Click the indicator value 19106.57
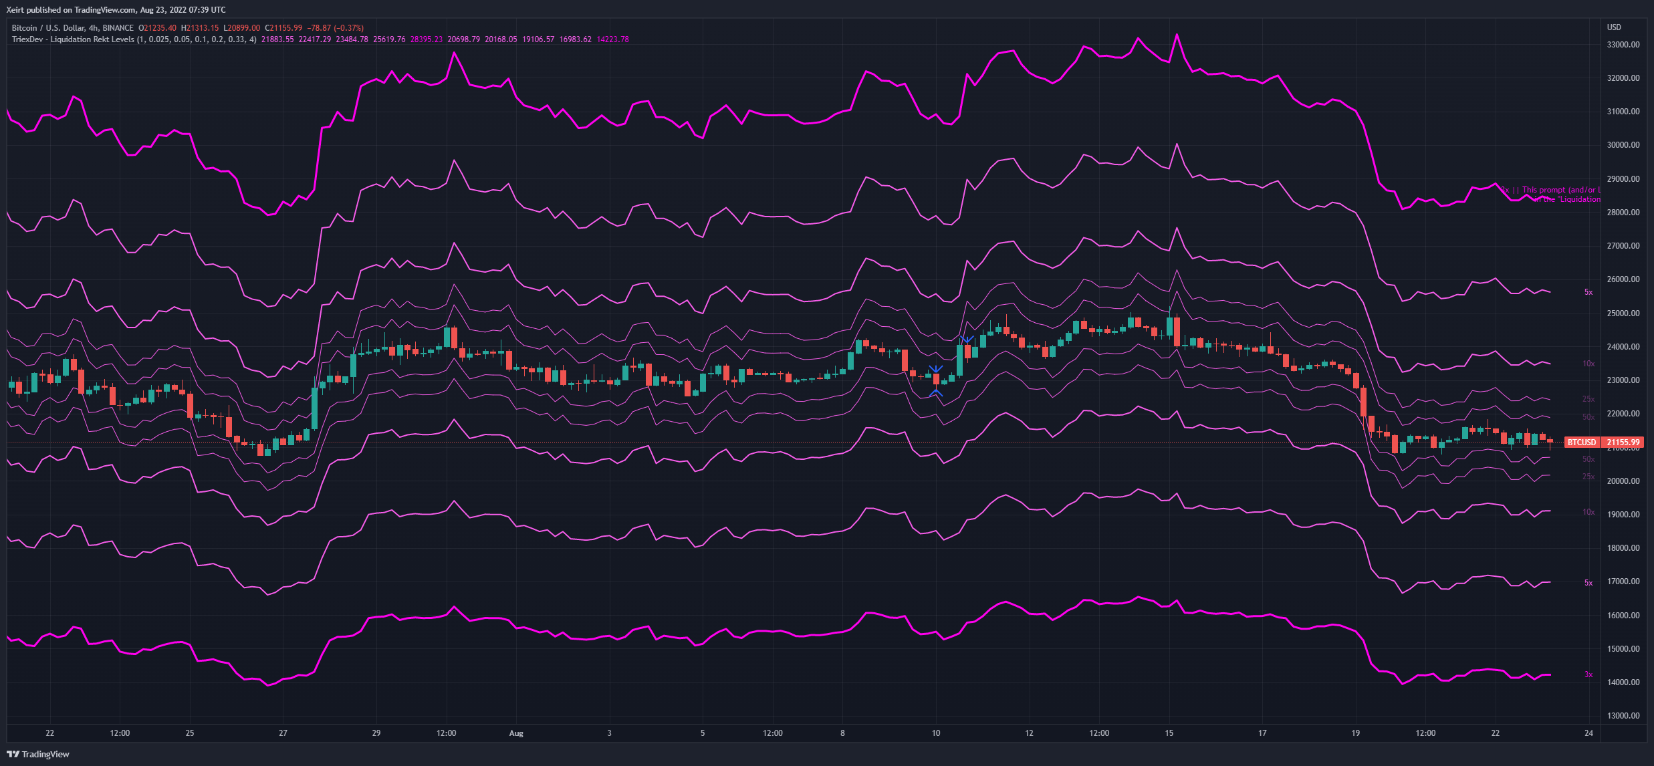Screen dimensions: 1654x766 click(538, 39)
